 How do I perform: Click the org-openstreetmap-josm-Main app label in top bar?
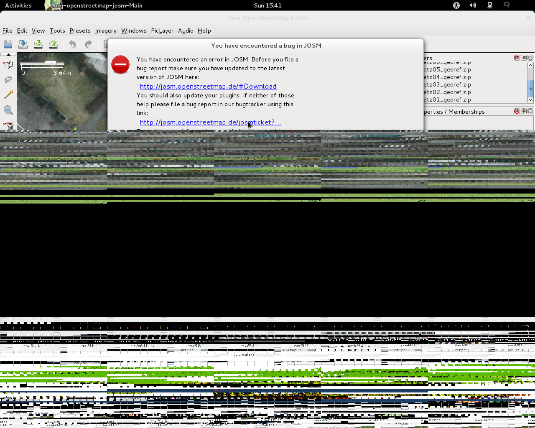coord(98,5)
